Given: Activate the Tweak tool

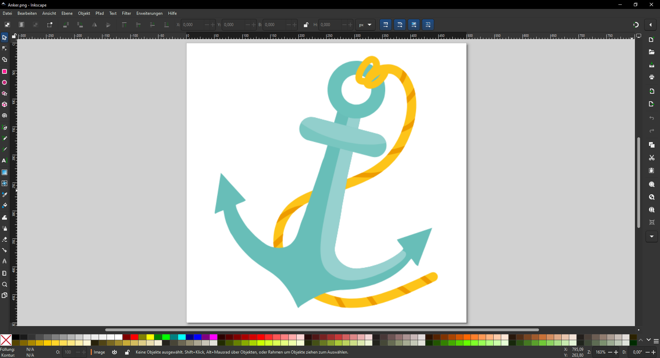Looking at the screenshot, I should coord(4,217).
